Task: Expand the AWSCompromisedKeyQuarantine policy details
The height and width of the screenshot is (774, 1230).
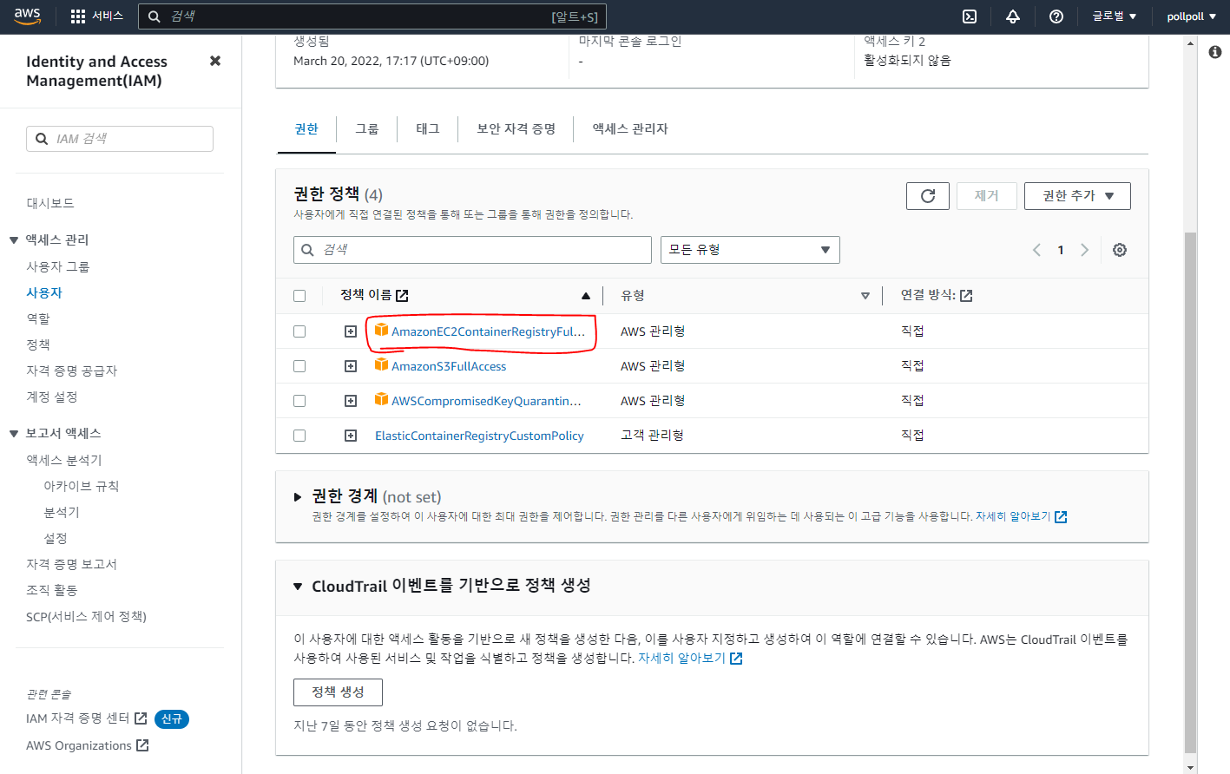Action: 351,401
